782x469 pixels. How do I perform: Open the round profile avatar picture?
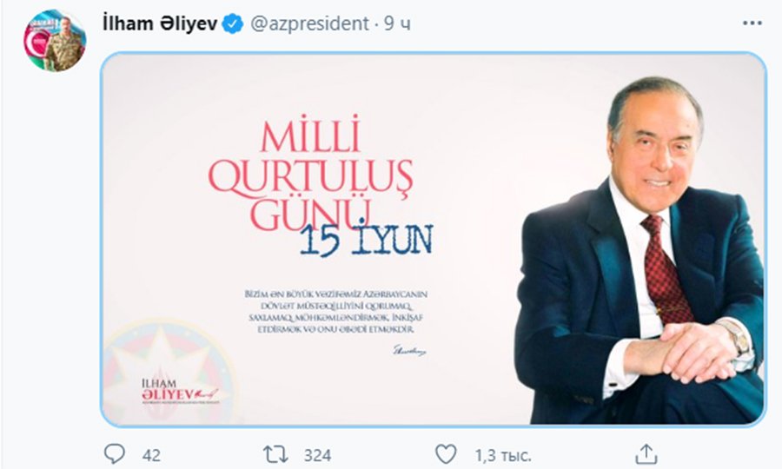(55, 40)
